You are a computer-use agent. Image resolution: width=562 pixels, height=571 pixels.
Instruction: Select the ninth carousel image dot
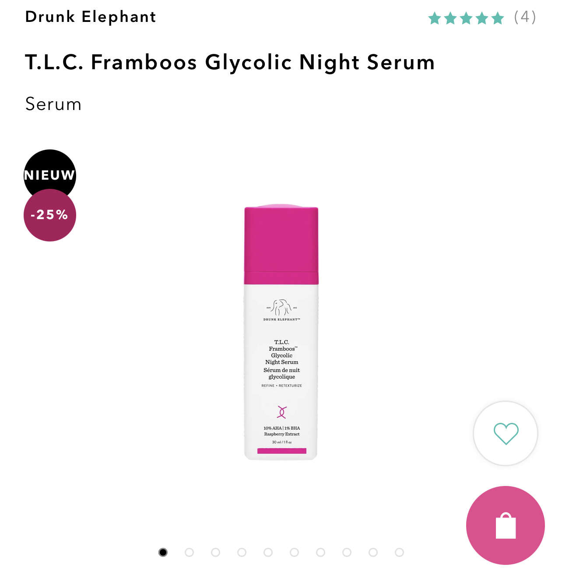coord(373,552)
